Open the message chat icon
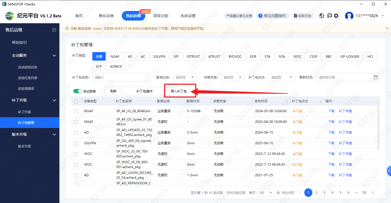This screenshot has height=203, width=391. (x=329, y=16)
